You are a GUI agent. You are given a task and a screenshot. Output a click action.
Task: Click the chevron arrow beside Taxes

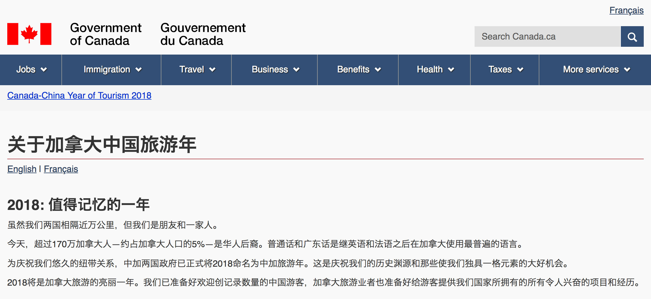(520, 70)
